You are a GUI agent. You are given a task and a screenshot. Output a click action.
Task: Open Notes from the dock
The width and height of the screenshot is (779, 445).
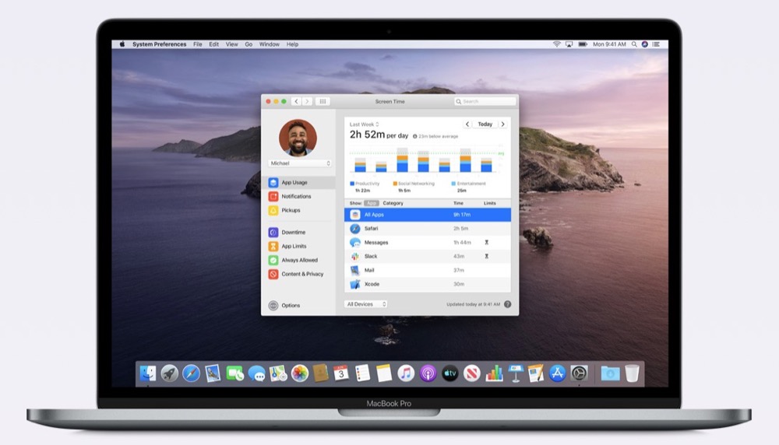click(384, 373)
